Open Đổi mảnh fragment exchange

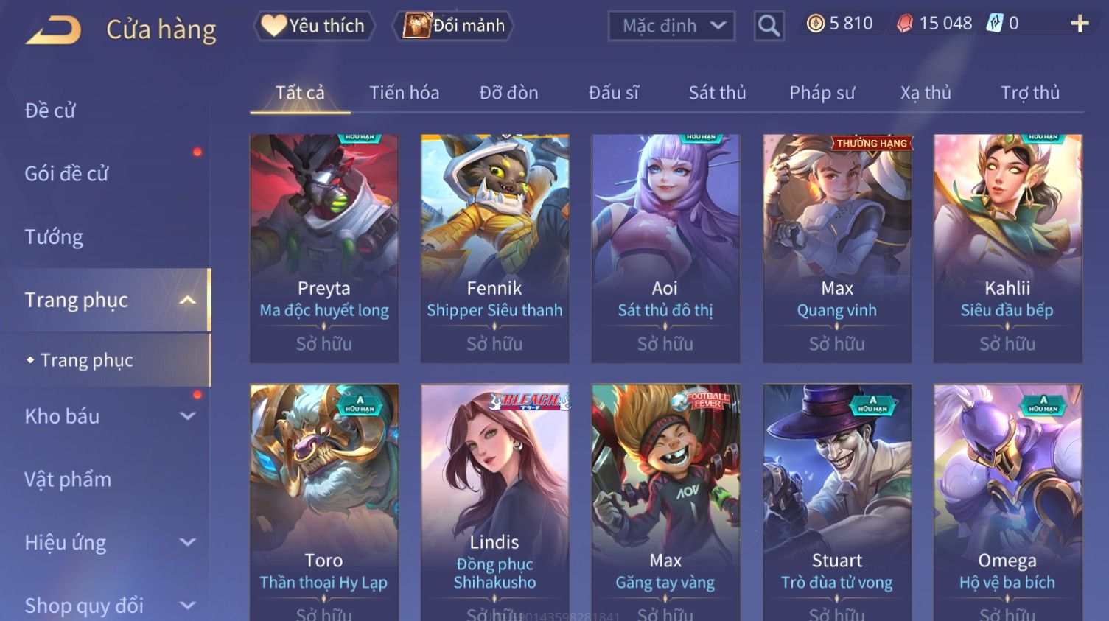click(x=453, y=26)
